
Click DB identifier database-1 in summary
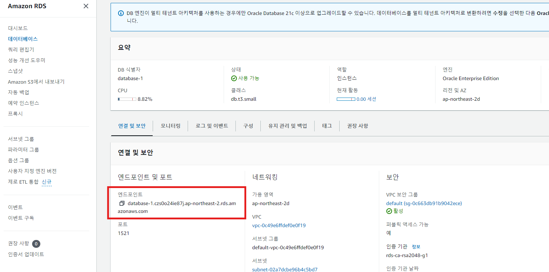(x=130, y=78)
